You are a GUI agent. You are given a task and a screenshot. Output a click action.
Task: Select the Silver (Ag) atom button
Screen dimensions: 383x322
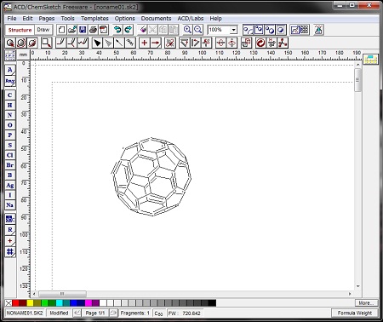coord(10,185)
